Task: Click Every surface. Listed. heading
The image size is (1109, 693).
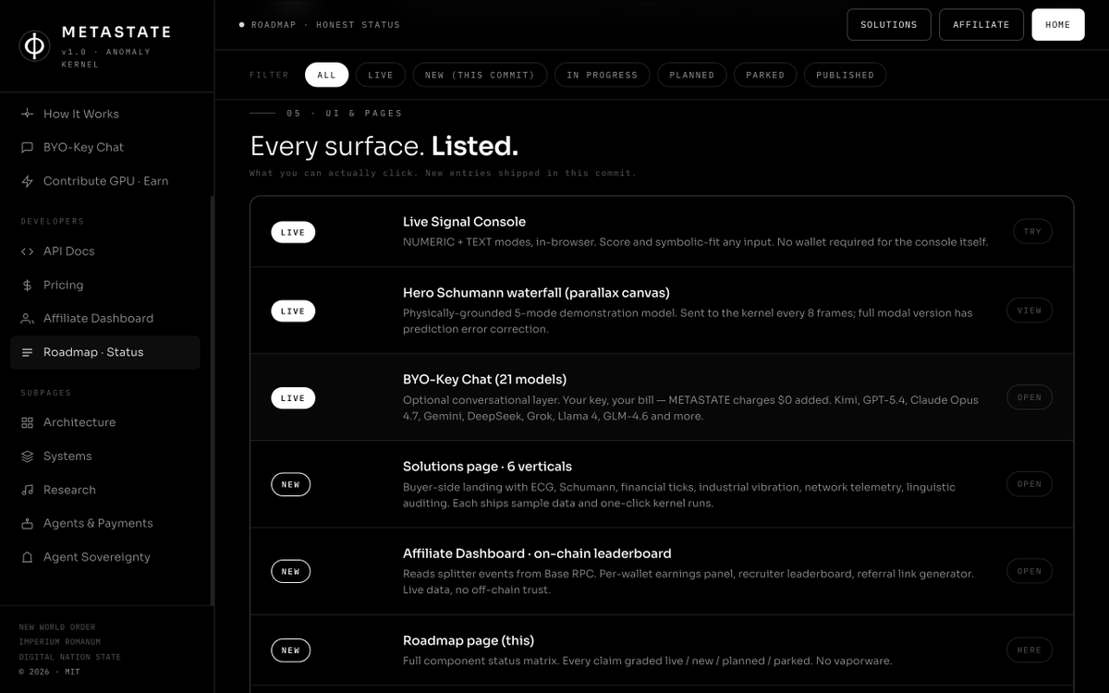Action: (384, 146)
